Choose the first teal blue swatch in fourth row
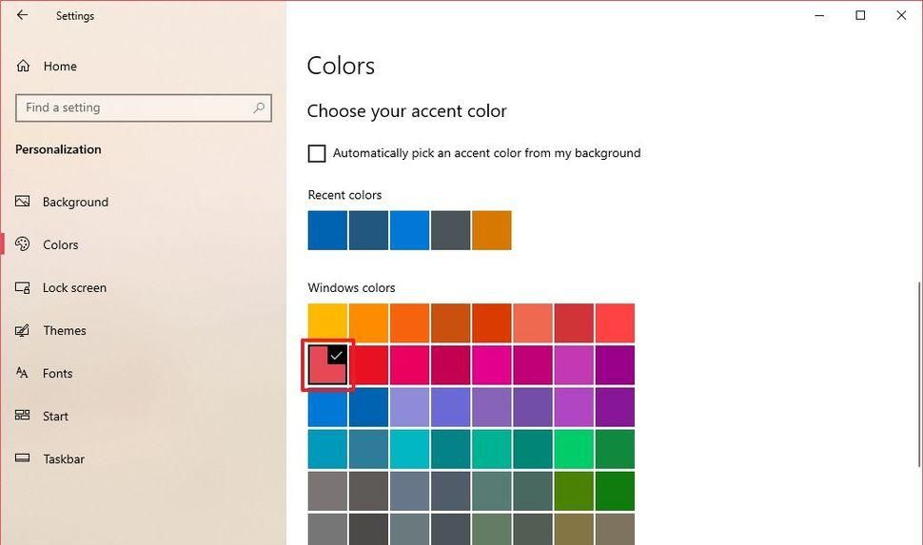 pyautogui.click(x=327, y=449)
